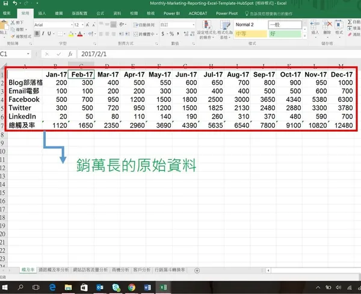This screenshot has width=361, height=294.
Task: Toggle middle vertical alignment
Action: point(107,24)
